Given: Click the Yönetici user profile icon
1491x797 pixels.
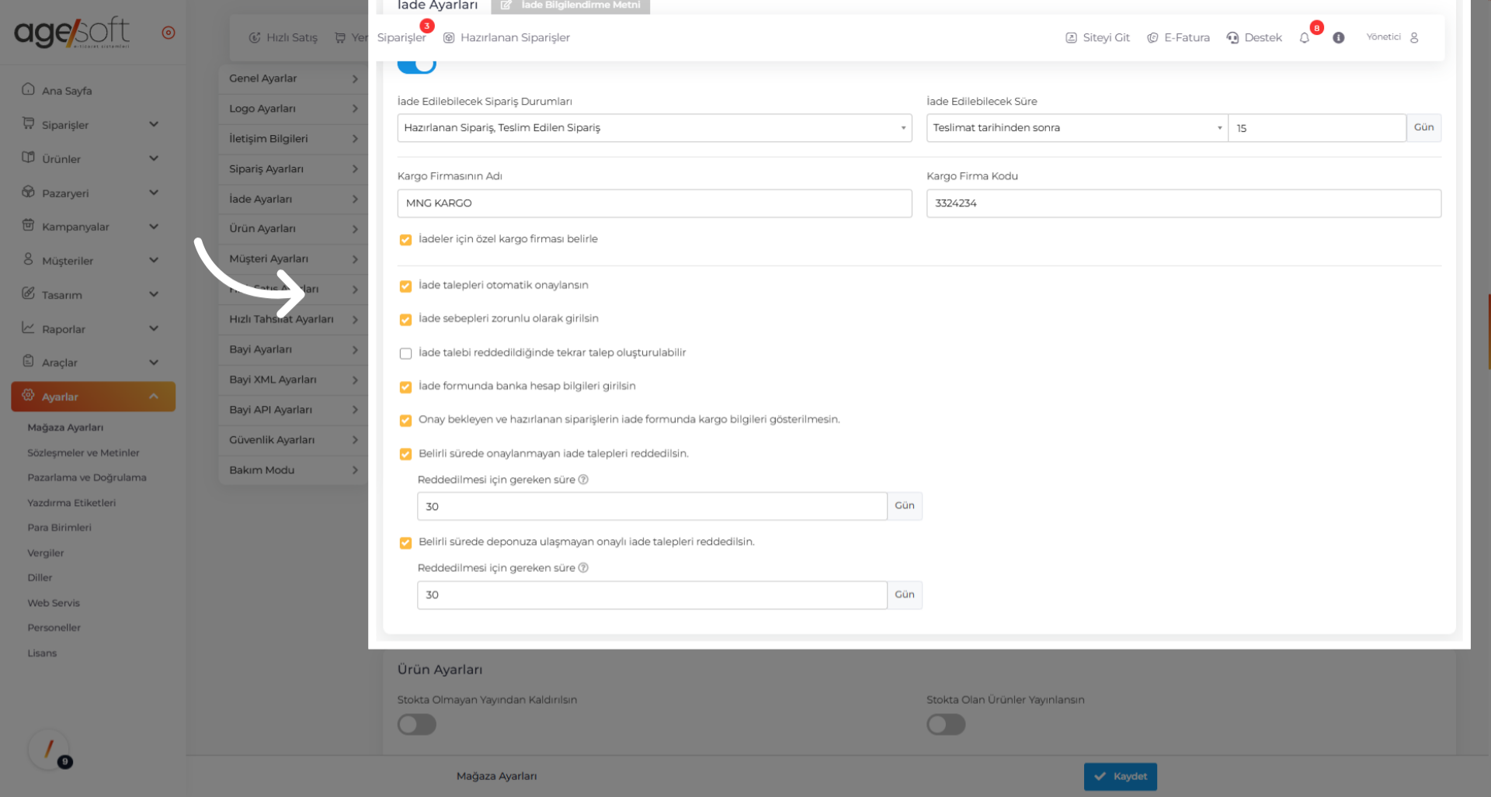Looking at the screenshot, I should [1414, 38].
